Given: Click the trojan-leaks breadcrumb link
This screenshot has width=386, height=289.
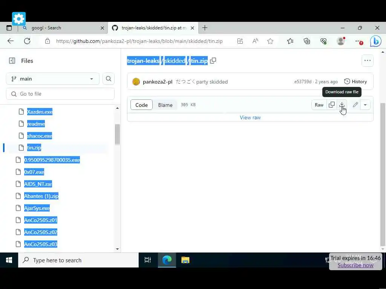Looking at the screenshot, I should 143,61.
